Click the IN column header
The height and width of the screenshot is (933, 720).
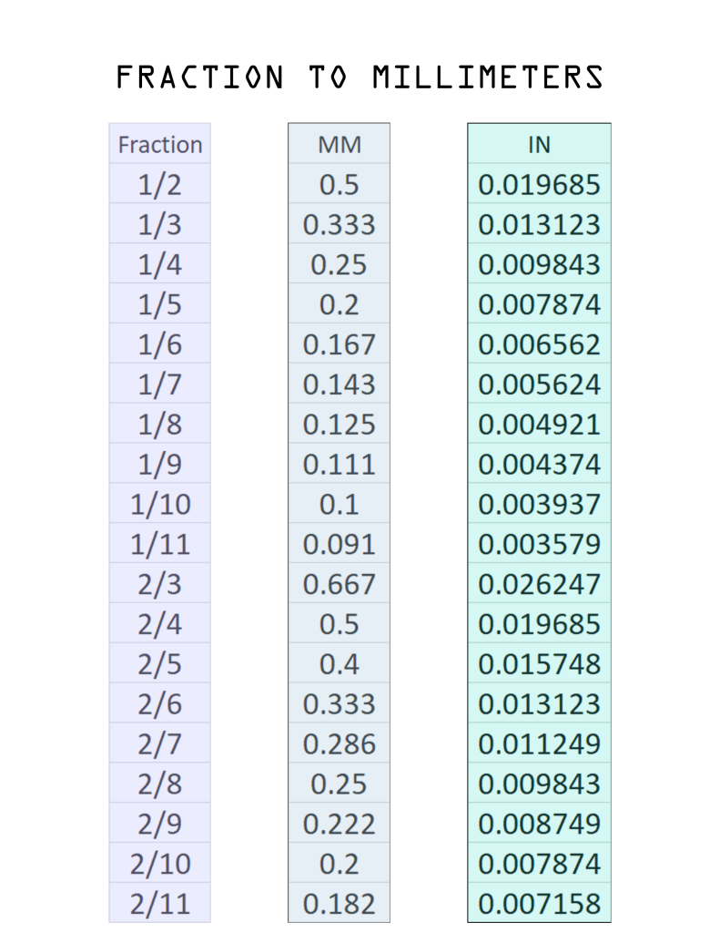click(x=539, y=144)
